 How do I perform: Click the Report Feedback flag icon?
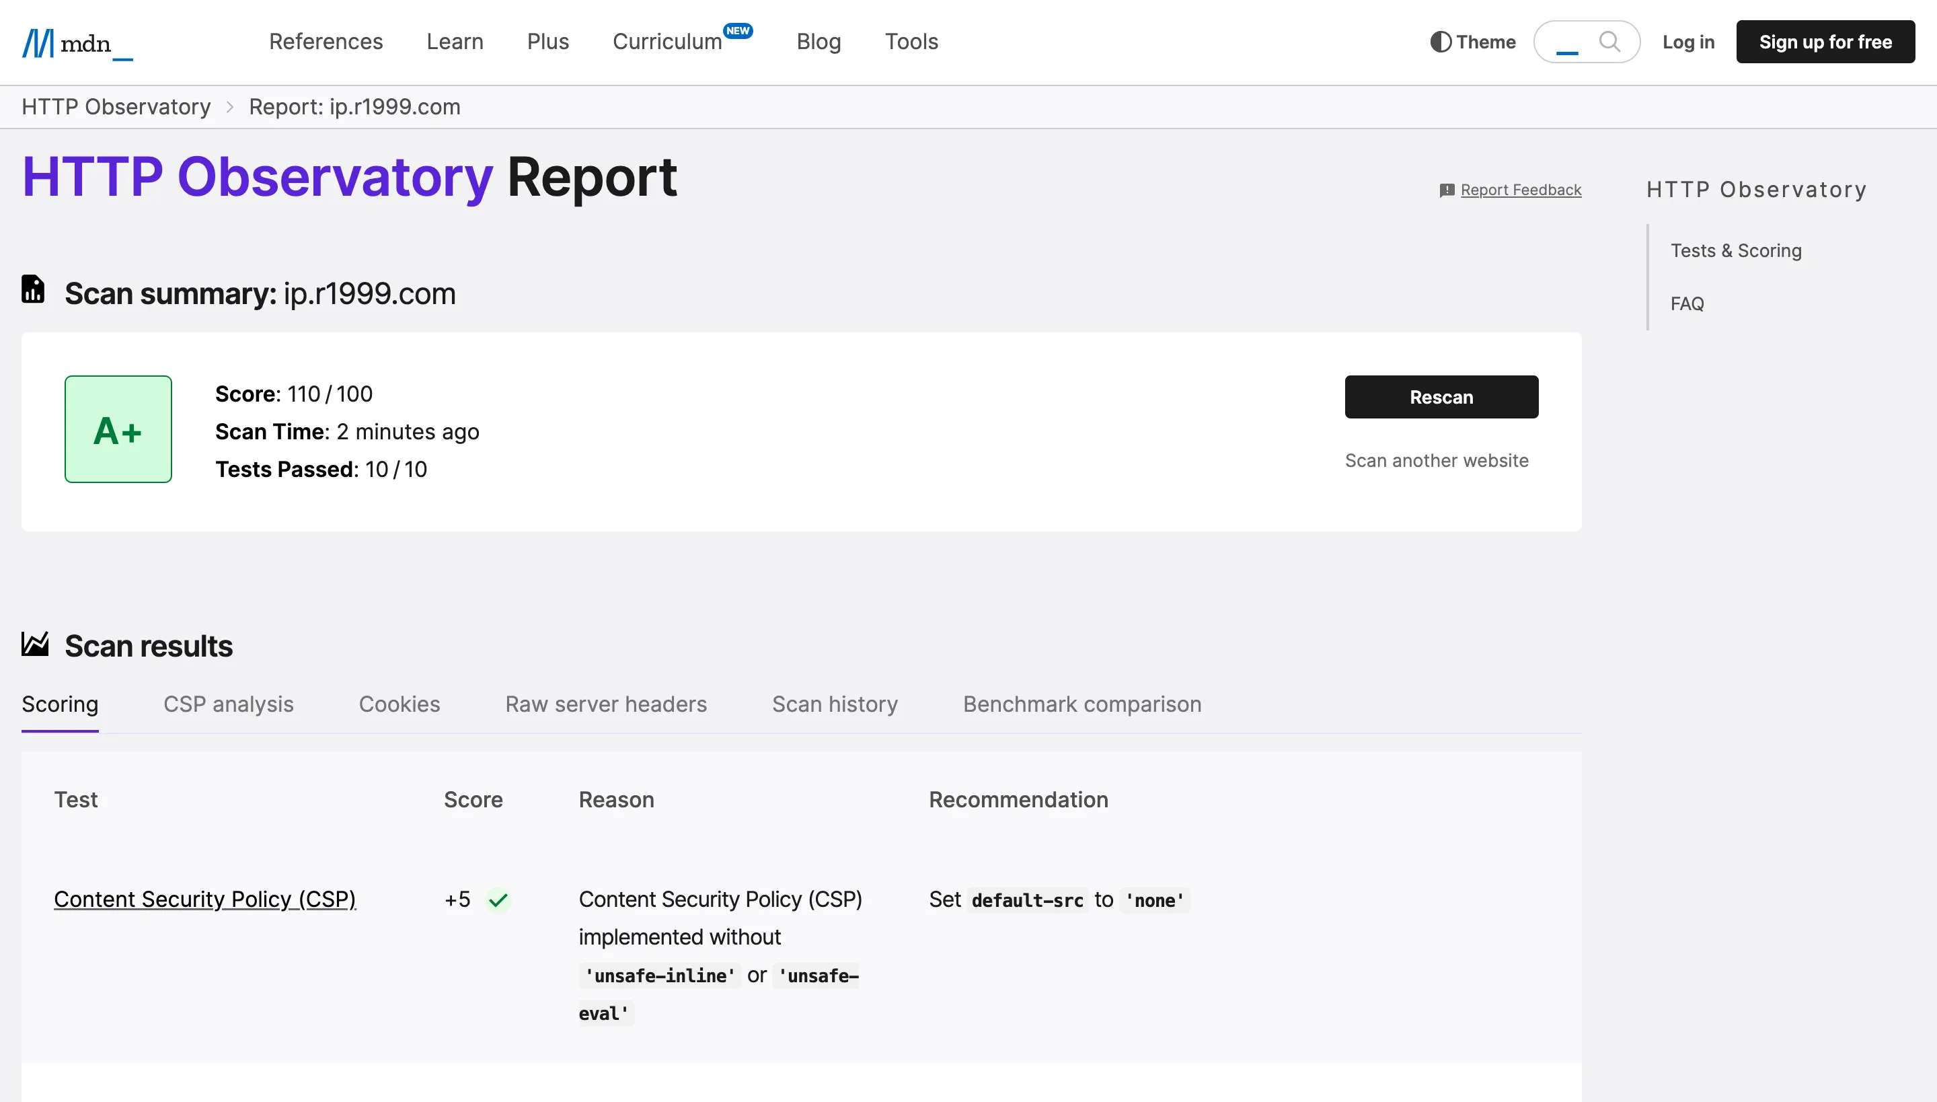pyautogui.click(x=1447, y=190)
